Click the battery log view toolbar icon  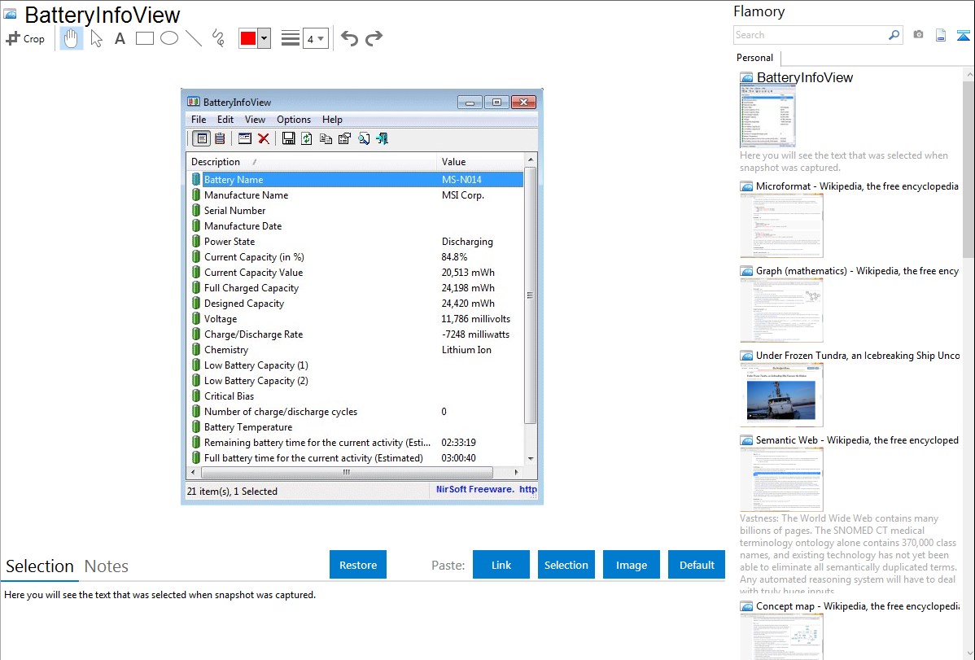pyautogui.click(x=220, y=138)
